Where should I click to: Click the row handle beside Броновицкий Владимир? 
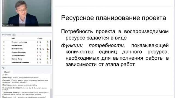4,62
